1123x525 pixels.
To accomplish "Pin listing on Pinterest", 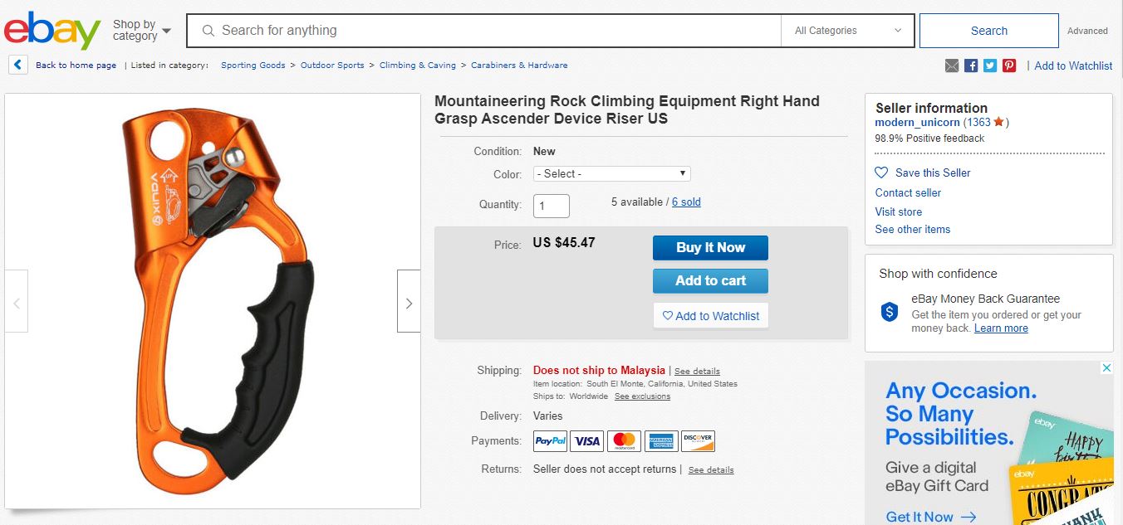I will [x=1009, y=66].
